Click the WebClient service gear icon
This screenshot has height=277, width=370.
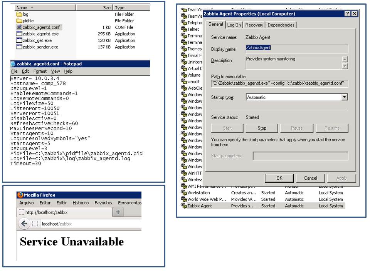click(184, 88)
